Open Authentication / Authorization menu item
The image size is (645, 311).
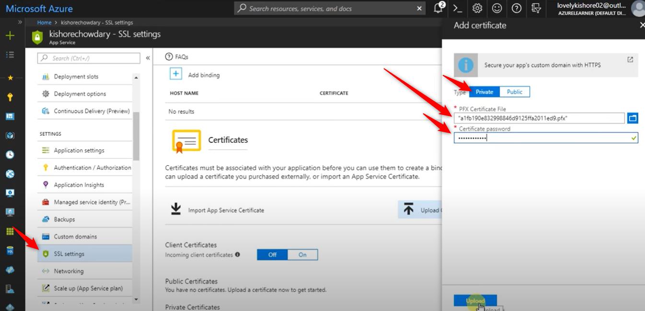pyautogui.click(x=85, y=168)
